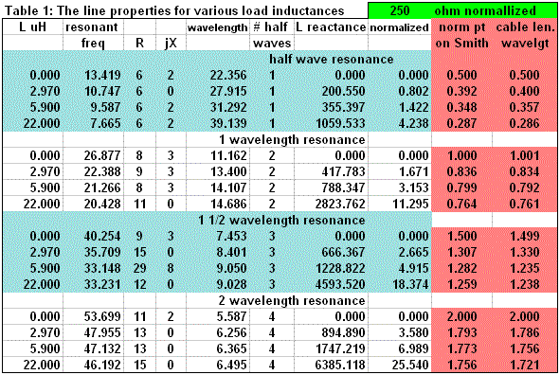
Task: Click the 'norm pt' header cell
Action: (461, 27)
